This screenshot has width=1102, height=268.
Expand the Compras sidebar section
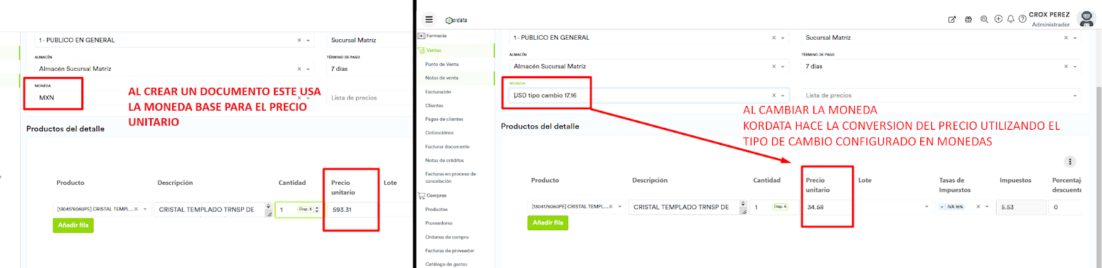437,195
